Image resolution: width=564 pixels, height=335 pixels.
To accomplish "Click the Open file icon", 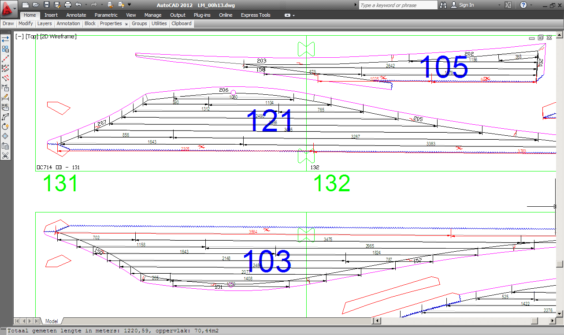I will [36, 5].
